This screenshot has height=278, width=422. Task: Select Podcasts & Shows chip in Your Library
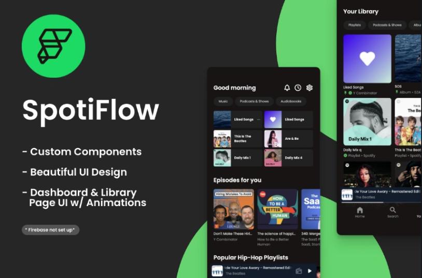pyautogui.click(x=387, y=25)
